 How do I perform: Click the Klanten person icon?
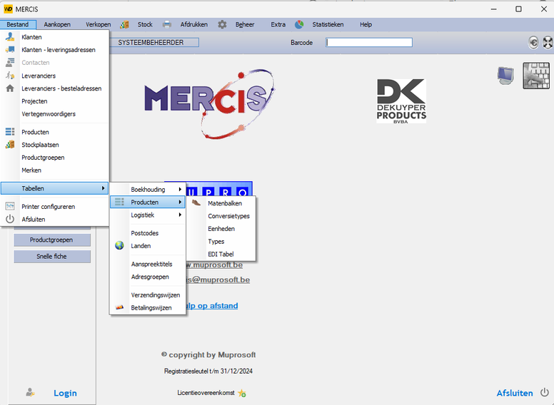click(x=10, y=36)
